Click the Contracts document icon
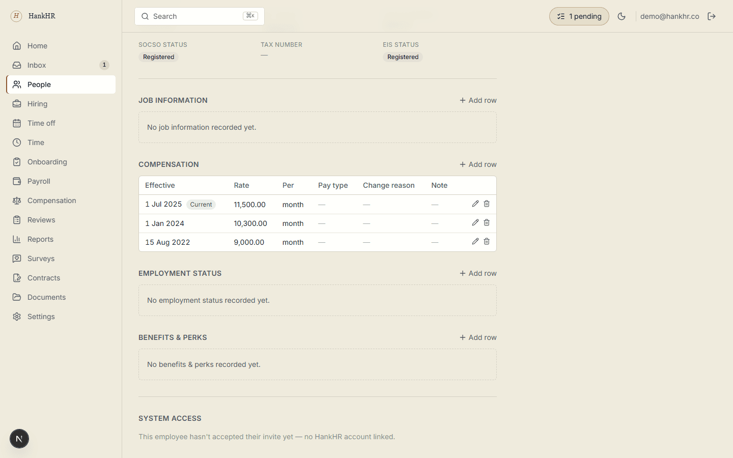 pyautogui.click(x=17, y=278)
